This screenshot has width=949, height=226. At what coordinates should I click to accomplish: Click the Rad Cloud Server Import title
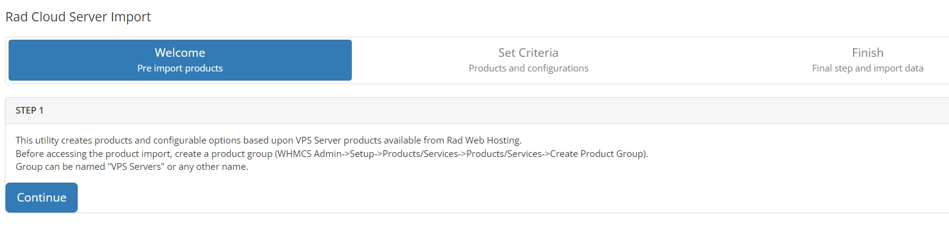click(78, 17)
